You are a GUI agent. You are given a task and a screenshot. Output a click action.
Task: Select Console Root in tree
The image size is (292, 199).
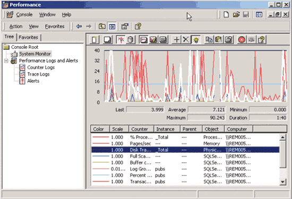click(24, 47)
